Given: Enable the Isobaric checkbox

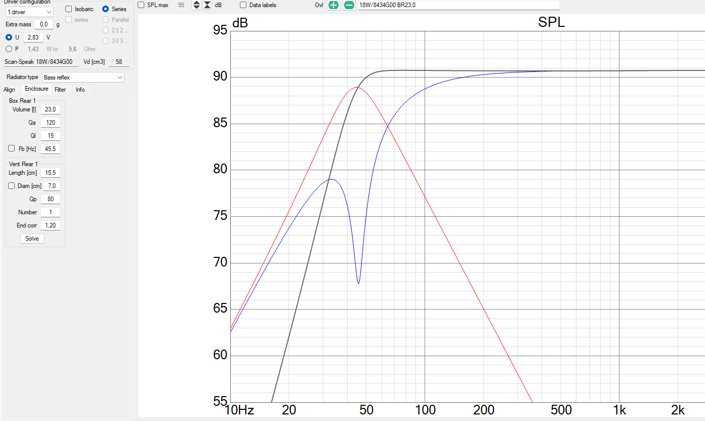Looking at the screenshot, I should coord(69,9).
